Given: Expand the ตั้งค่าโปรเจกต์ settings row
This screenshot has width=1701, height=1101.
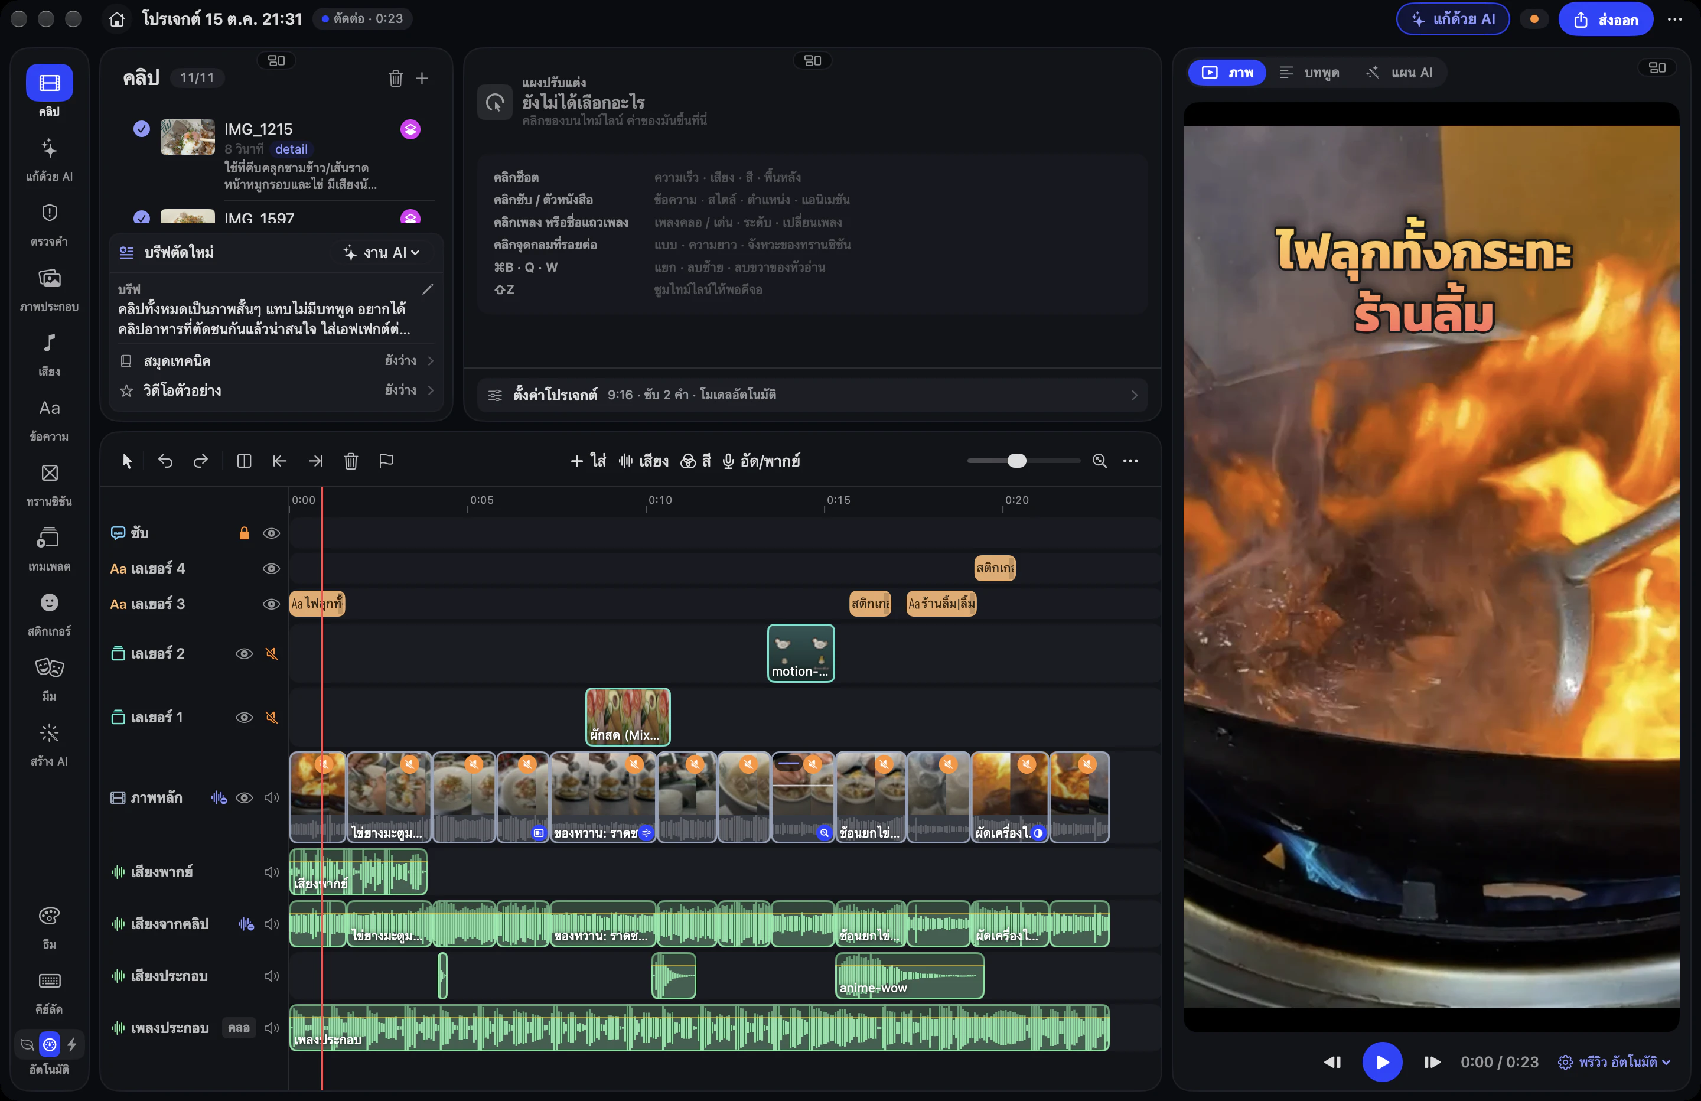Looking at the screenshot, I should 812,395.
